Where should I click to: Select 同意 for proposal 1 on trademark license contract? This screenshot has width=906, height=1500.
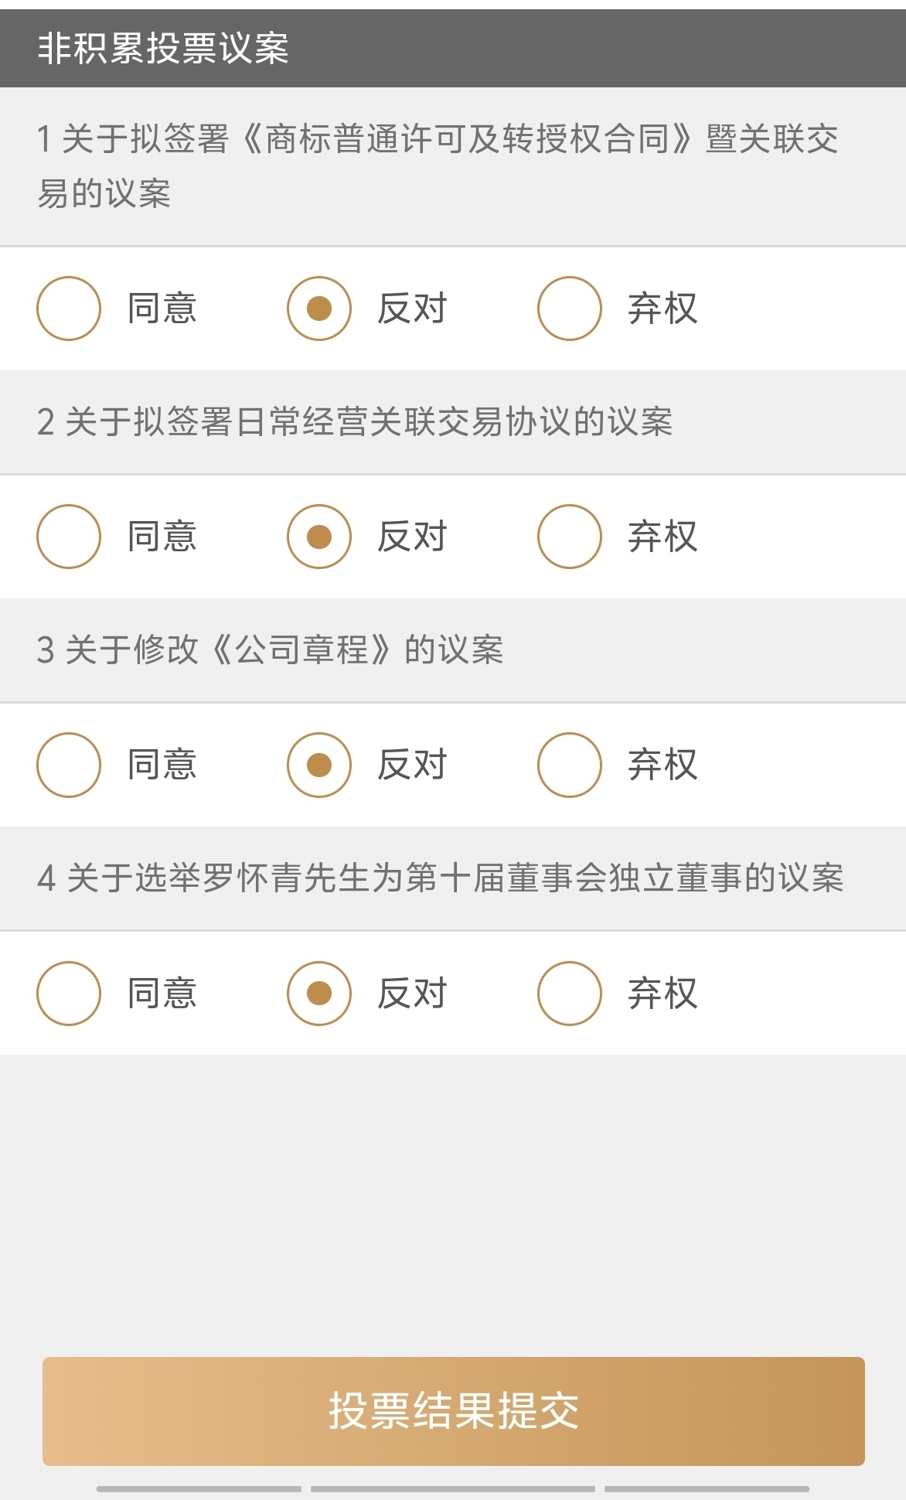pos(69,309)
